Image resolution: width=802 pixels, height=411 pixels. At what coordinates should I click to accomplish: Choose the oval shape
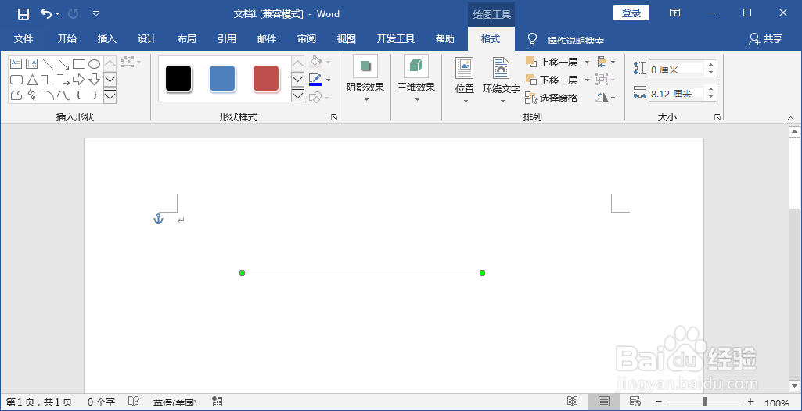click(x=94, y=64)
